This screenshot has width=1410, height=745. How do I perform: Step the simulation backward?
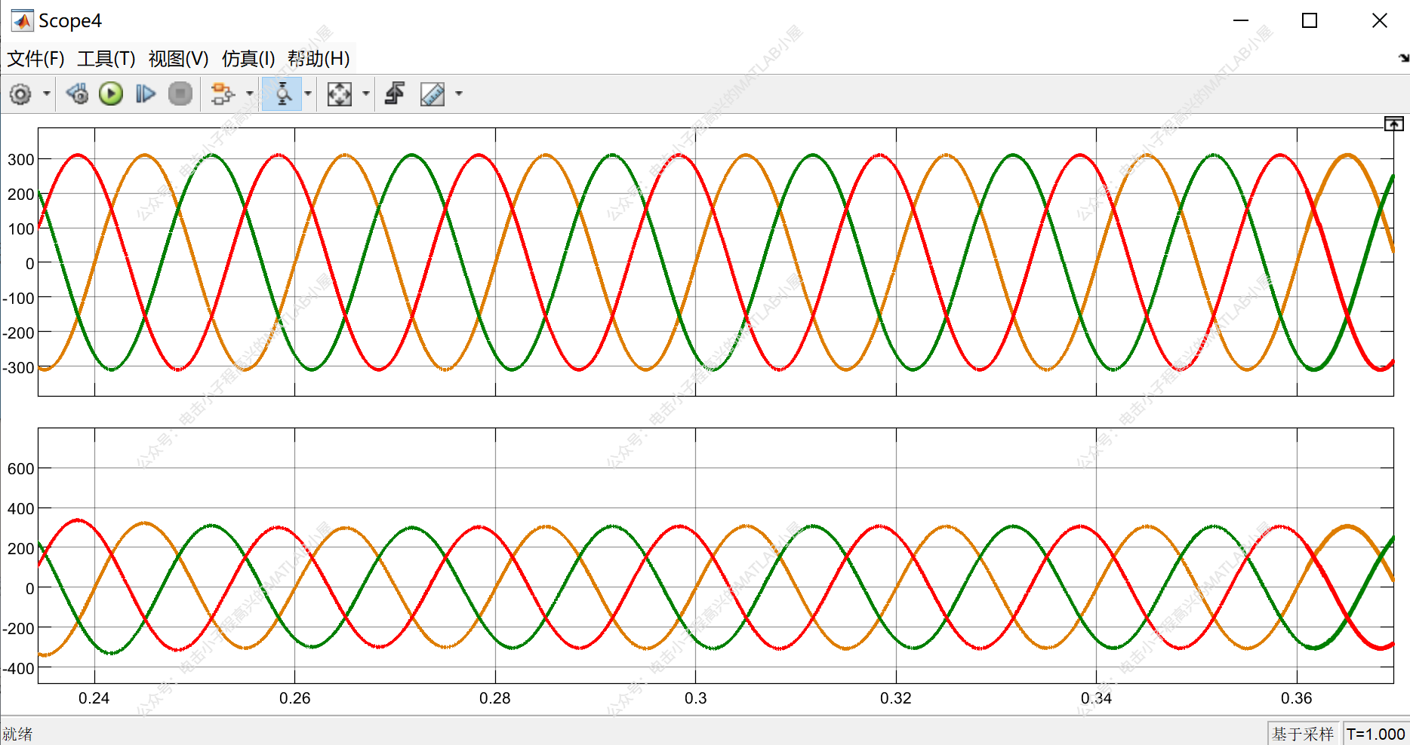(x=77, y=94)
